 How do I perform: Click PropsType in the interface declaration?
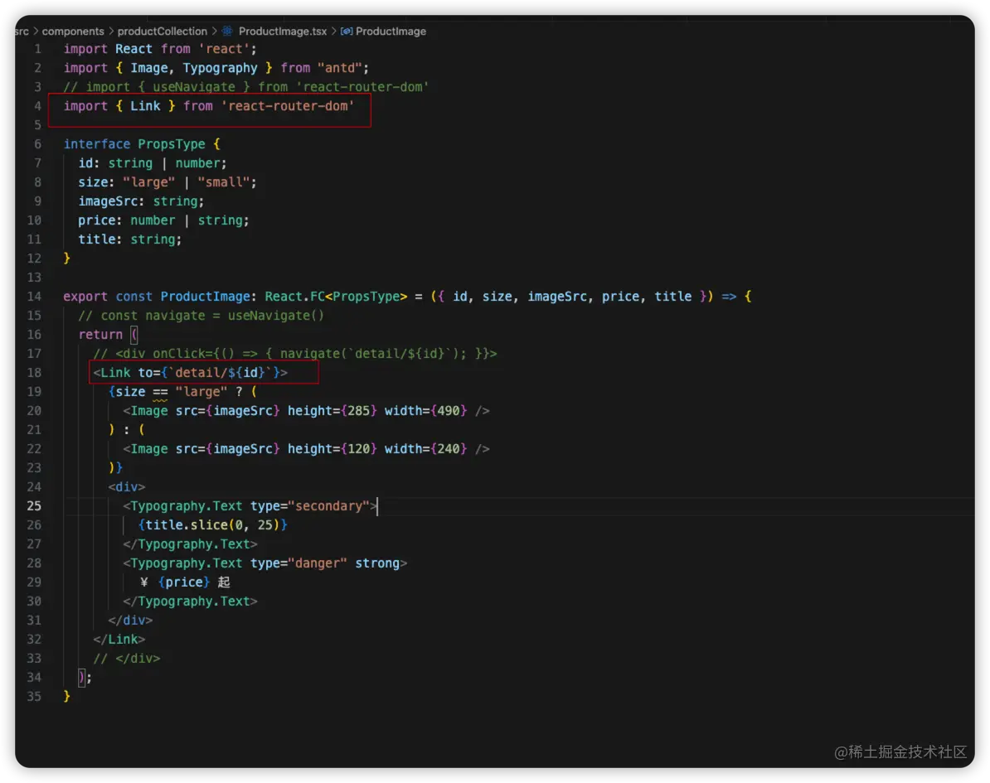click(x=171, y=144)
